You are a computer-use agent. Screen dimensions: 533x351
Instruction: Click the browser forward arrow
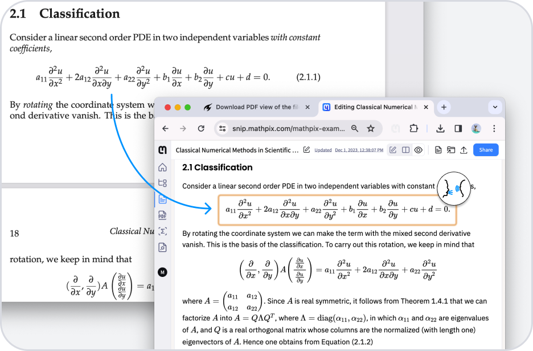(183, 129)
